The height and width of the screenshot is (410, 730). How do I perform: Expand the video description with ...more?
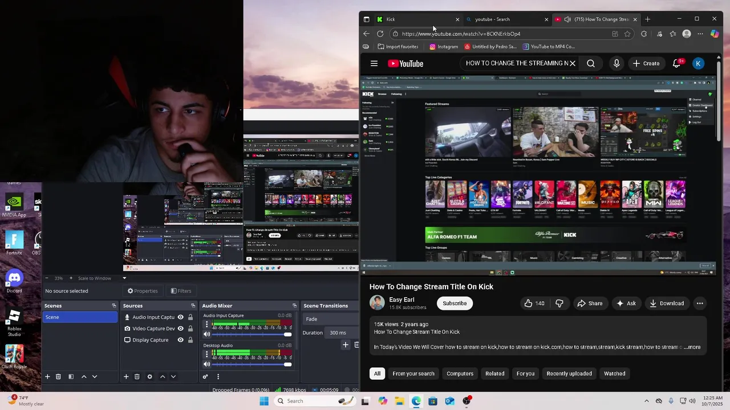pos(692,347)
